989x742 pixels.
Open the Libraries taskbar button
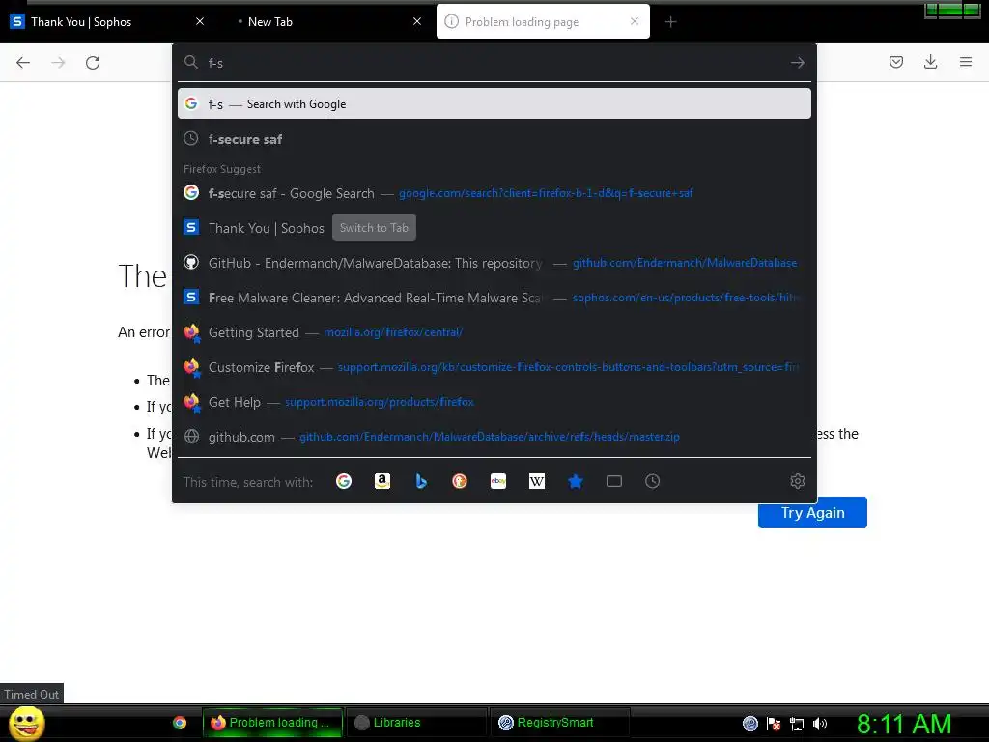[x=416, y=723]
